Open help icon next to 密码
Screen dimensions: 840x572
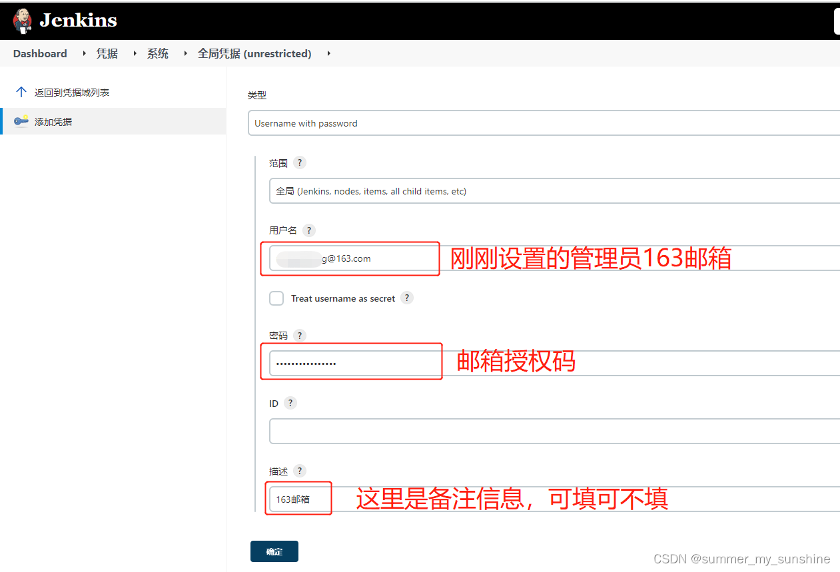coord(300,336)
